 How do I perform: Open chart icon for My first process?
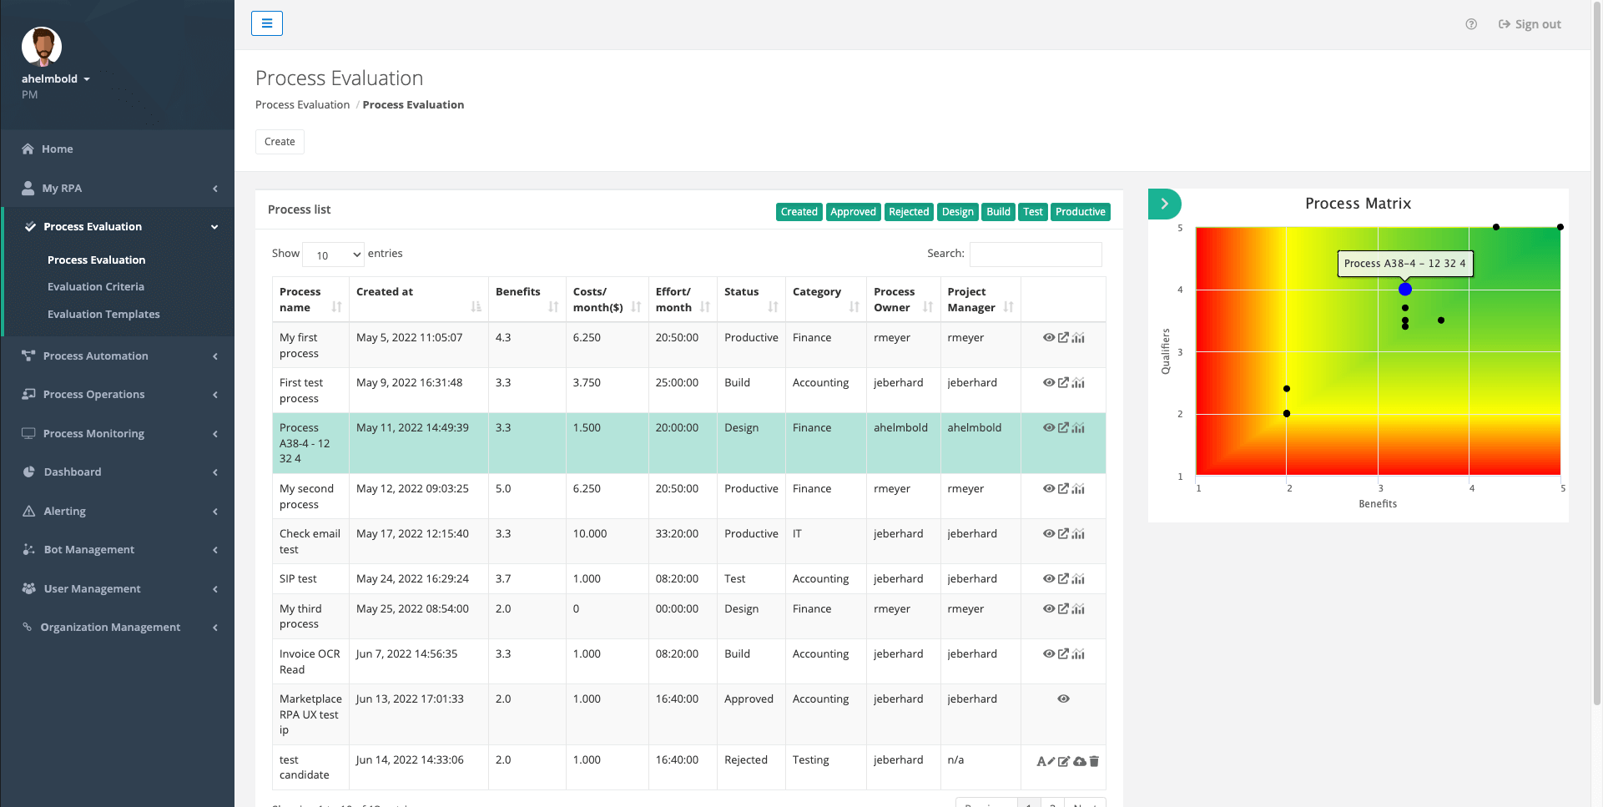(1078, 338)
